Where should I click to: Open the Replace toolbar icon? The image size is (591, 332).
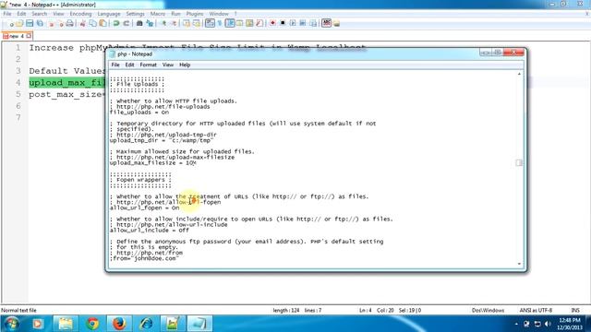(150, 23)
